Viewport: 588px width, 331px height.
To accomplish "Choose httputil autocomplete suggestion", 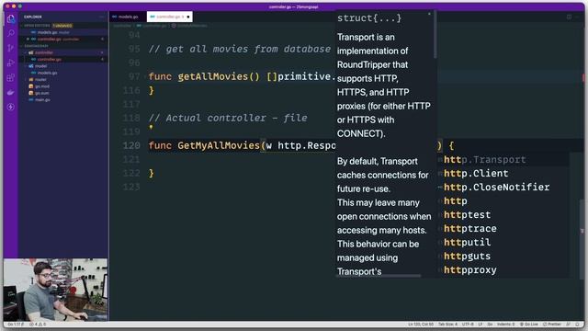I will coord(503,243).
